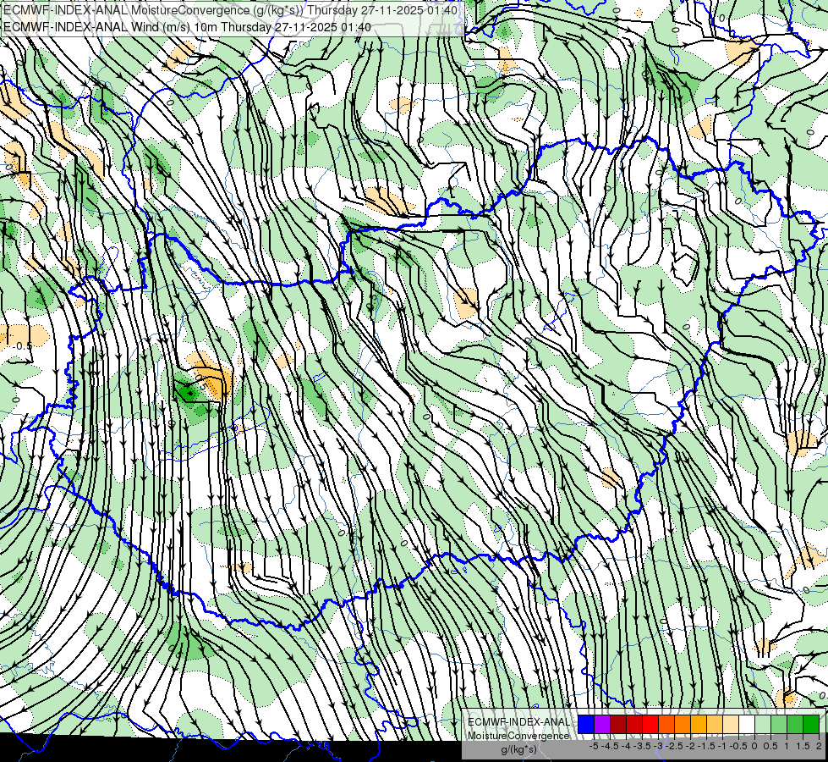Click MoistureConvergence label in legend box
828x762 pixels.
(518, 736)
